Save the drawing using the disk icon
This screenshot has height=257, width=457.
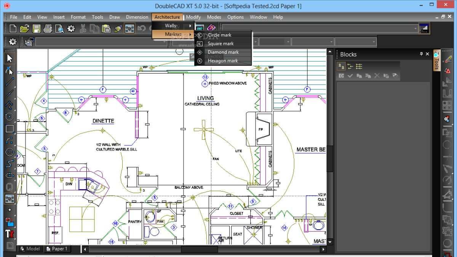click(x=36, y=28)
